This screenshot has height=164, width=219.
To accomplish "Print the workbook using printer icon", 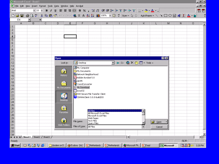I will pyautogui.click(x=27, y=16).
